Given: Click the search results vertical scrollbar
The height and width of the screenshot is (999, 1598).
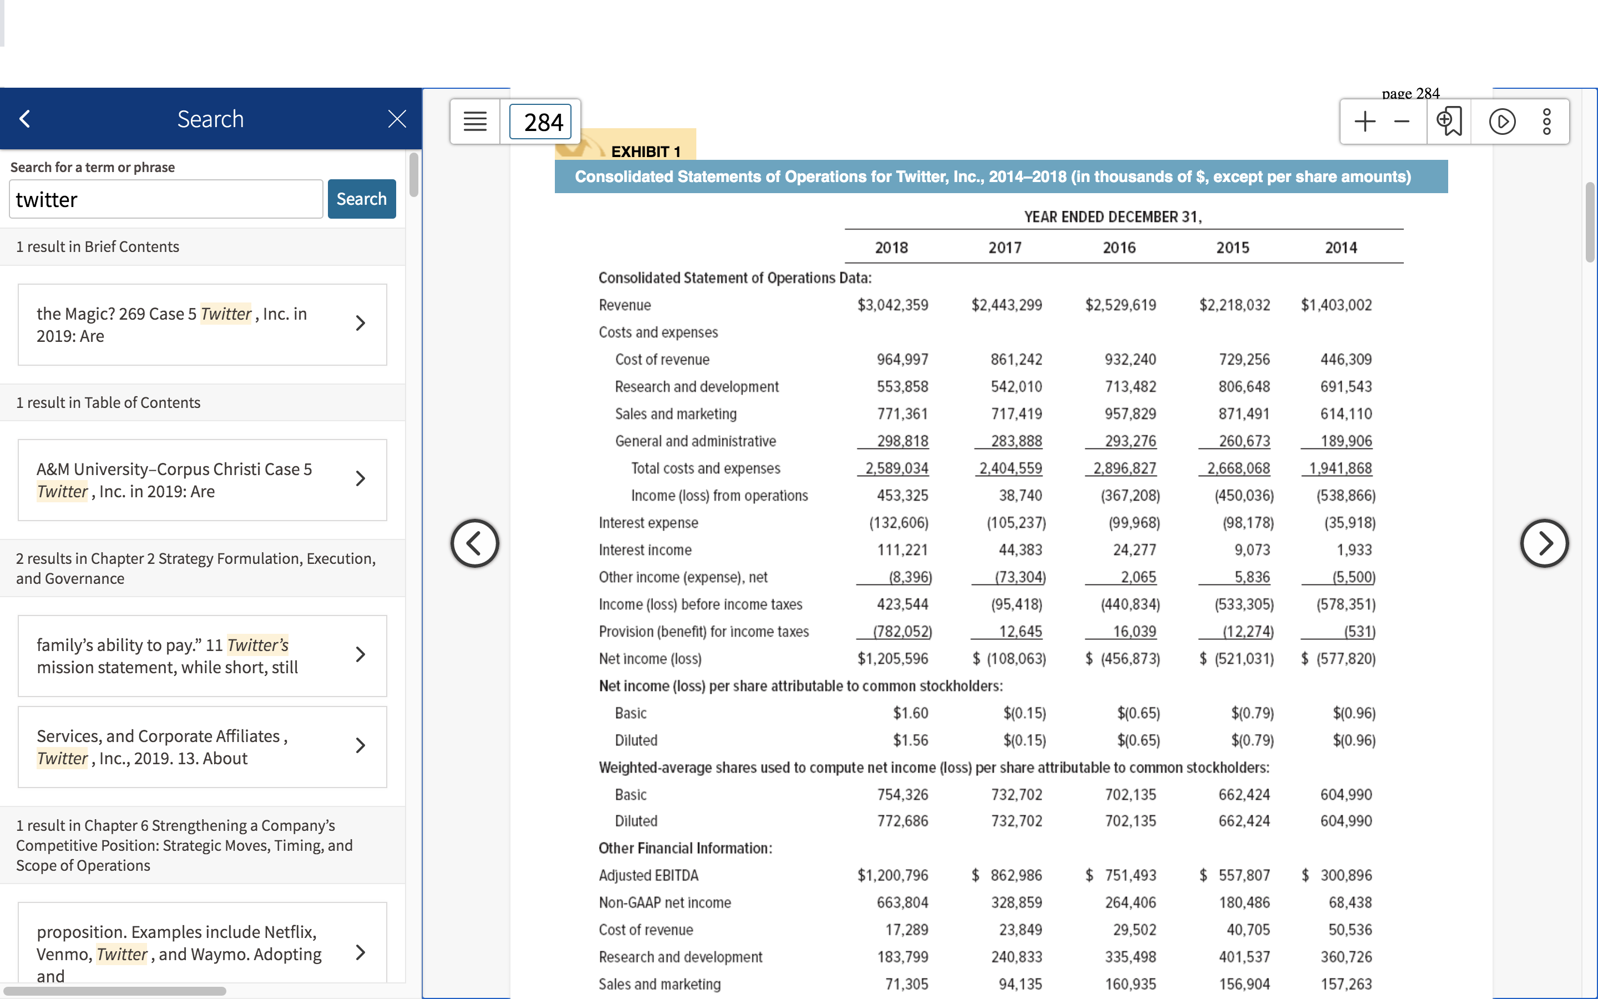Looking at the screenshot, I should [413, 174].
